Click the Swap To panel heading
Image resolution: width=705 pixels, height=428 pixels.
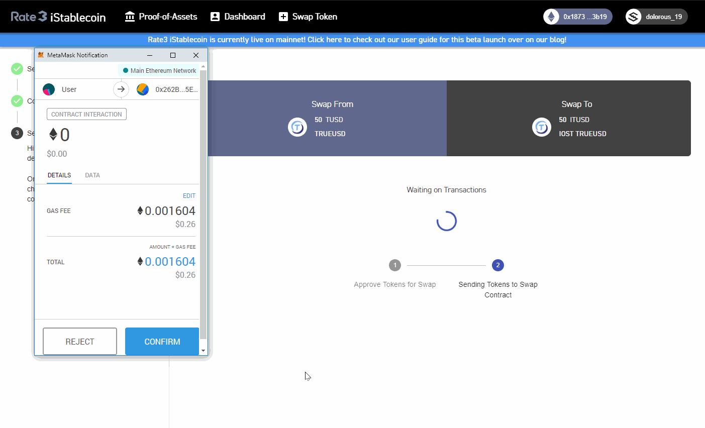(x=577, y=104)
